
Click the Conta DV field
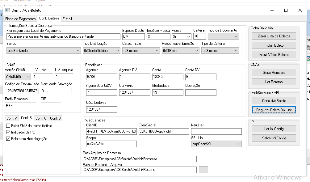pyautogui.click(x=201, y=77)
